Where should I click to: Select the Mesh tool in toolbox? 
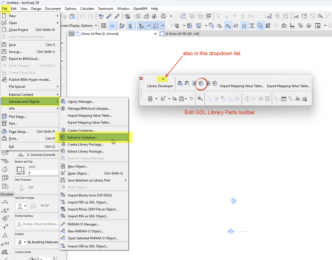(x=5, y=161)
